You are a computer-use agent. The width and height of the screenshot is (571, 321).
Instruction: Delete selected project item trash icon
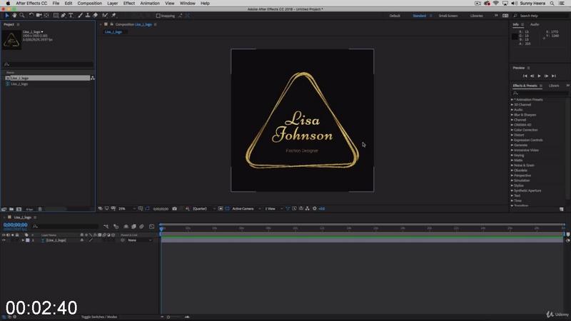point(40,209)
